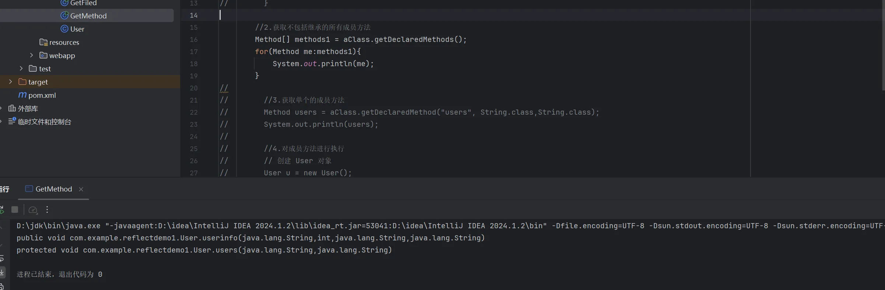Screen dimensions: 885x290
Task: Open the profiler run options icon
Action: [33, 210]
